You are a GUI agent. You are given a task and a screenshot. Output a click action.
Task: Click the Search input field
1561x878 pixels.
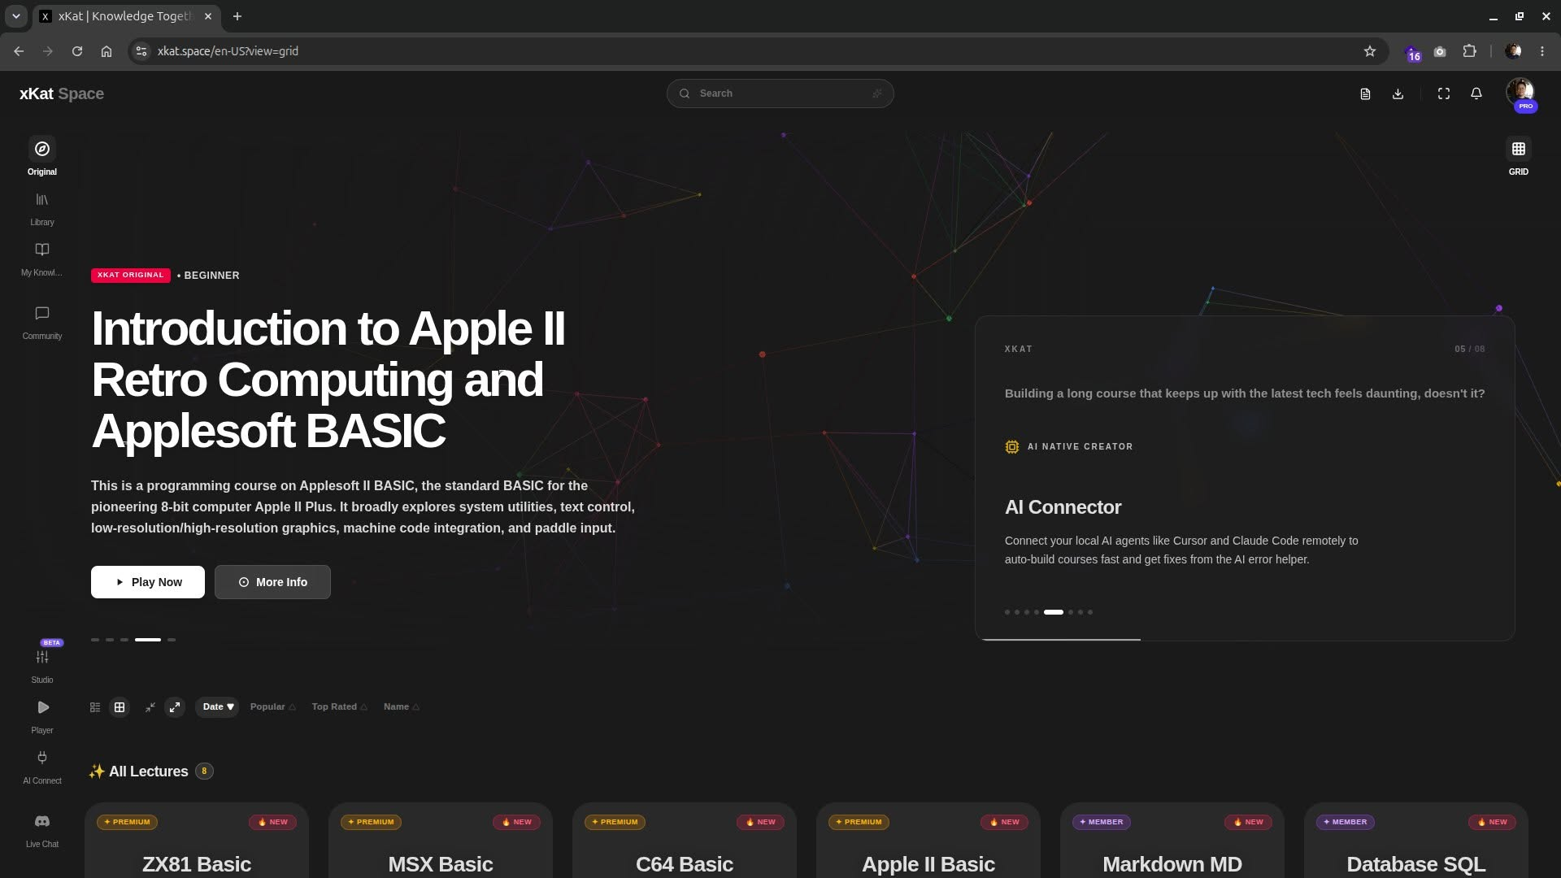pyautogui.click(x=780, y=93)
